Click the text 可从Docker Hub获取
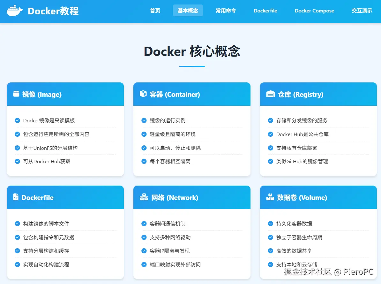This screenshot has height=284, width=381. (x=47, y=161)
